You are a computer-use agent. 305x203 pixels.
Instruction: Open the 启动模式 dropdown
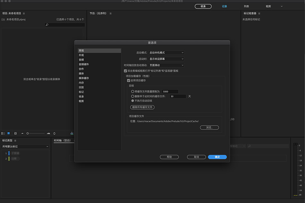point(166,53)
